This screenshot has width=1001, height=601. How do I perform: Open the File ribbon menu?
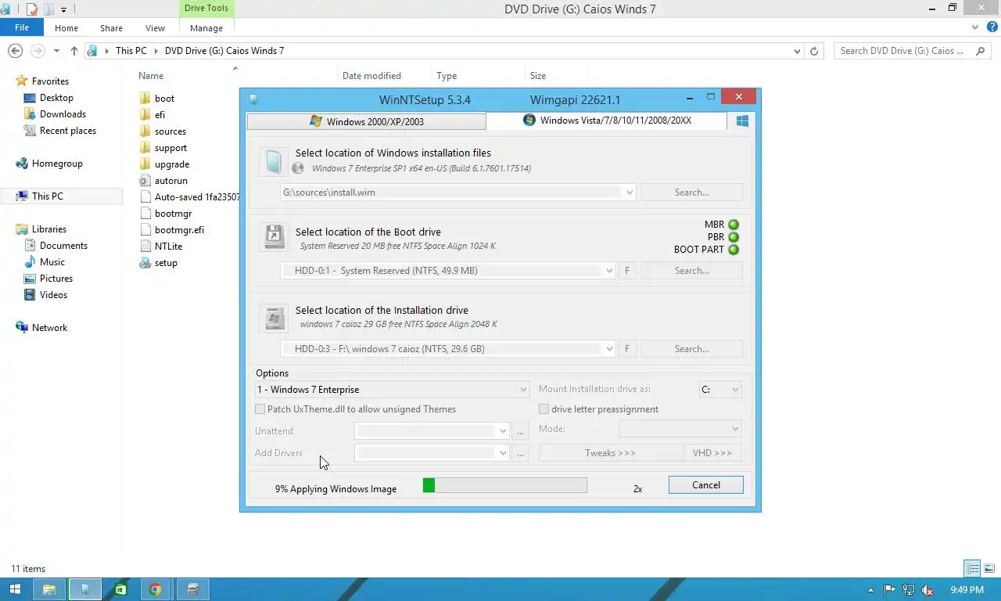(22, 27)
